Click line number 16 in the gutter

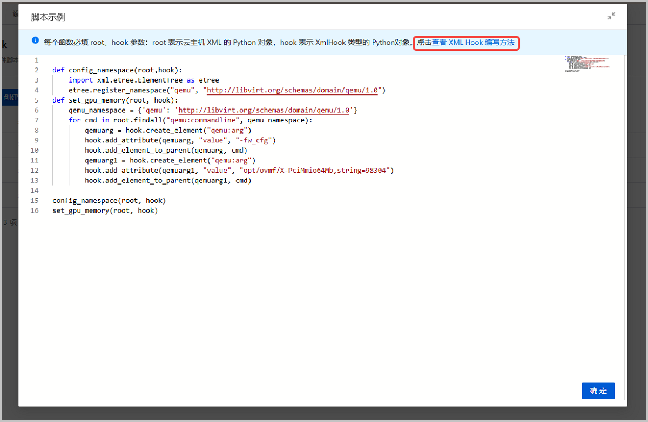point(35,210)
